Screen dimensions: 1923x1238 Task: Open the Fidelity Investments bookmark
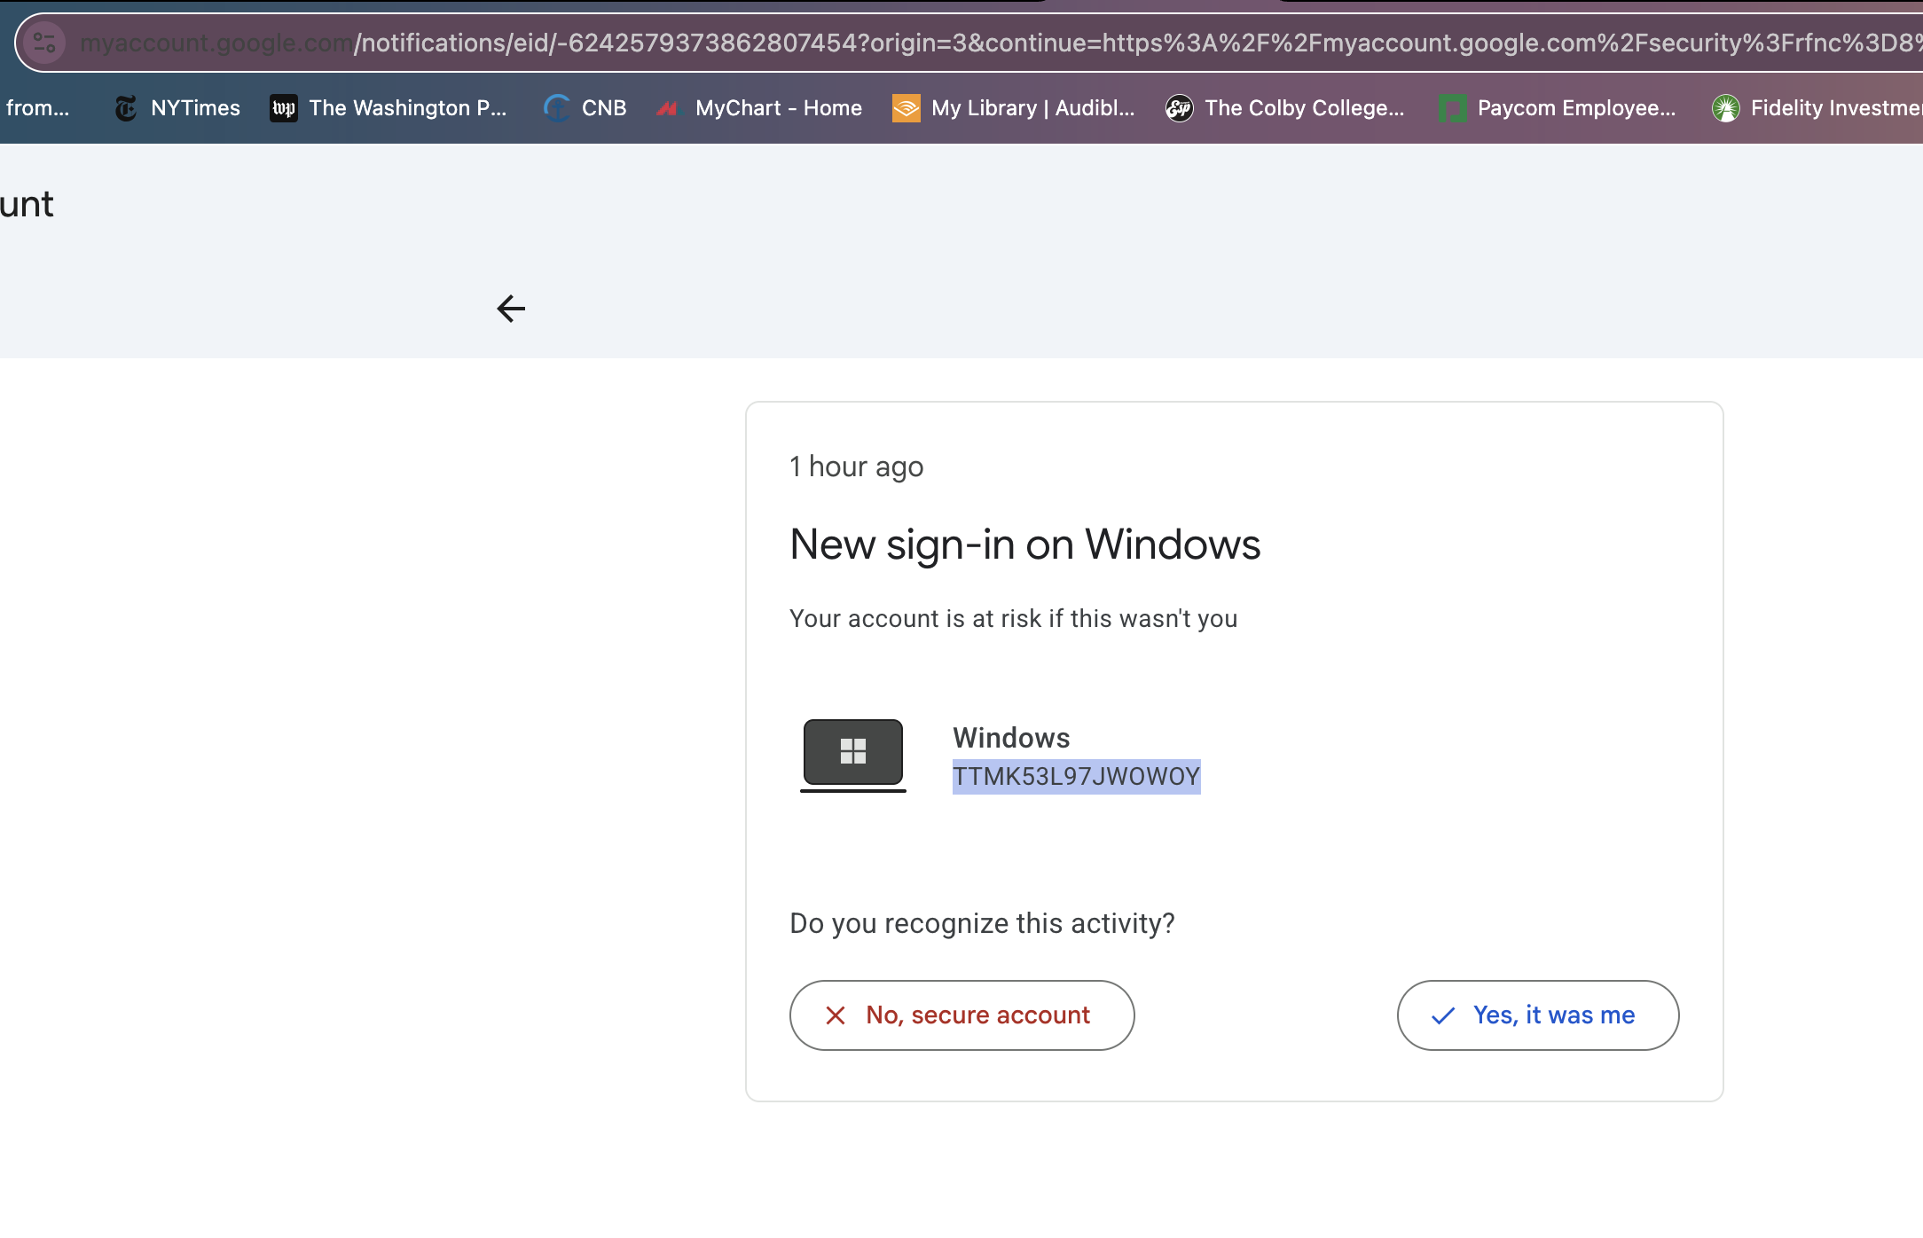1817,108
